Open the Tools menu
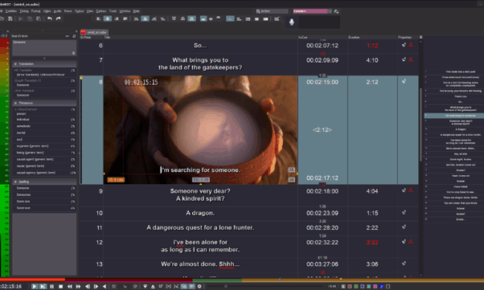This screenshot has height=290, width=484. click(113, 11)
